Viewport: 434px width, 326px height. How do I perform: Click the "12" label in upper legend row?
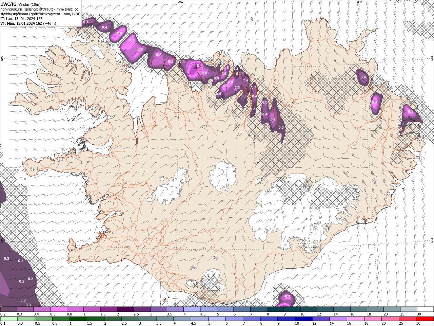(318, 314)
